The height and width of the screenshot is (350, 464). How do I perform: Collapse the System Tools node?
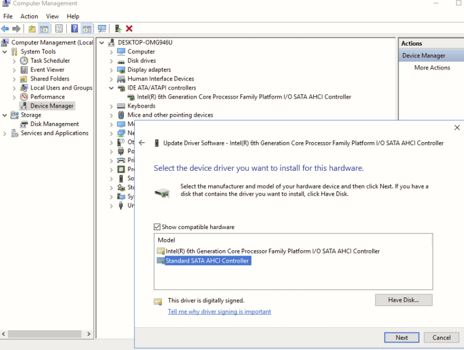(x=5, y=52)
